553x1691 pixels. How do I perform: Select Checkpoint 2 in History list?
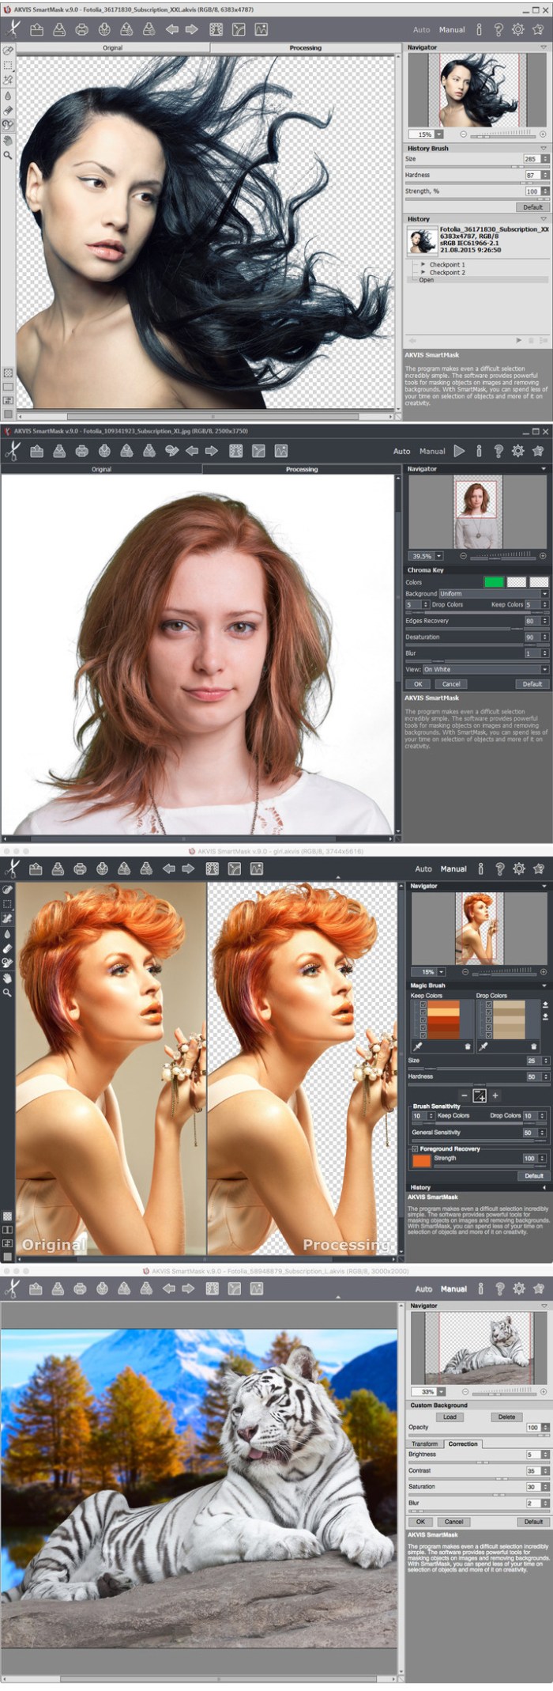pyautogui.click(x=446, y=272)
